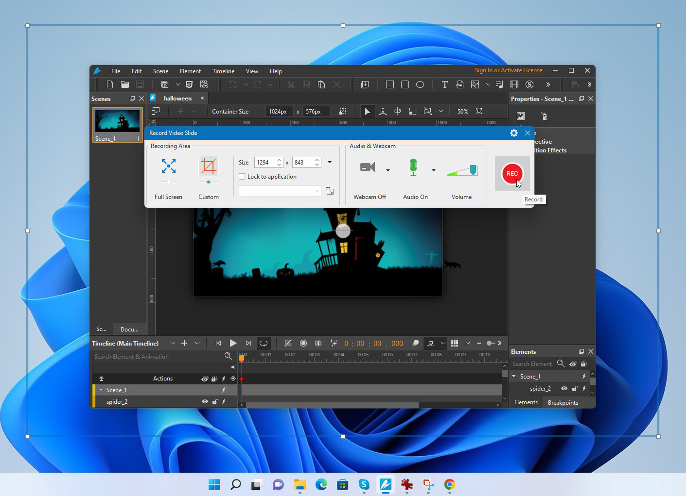This screenshot has height=496, width=686.
Task: Toggle the Webcam Off camera icon
Action: pyautogui.click(x=368, y=167)
